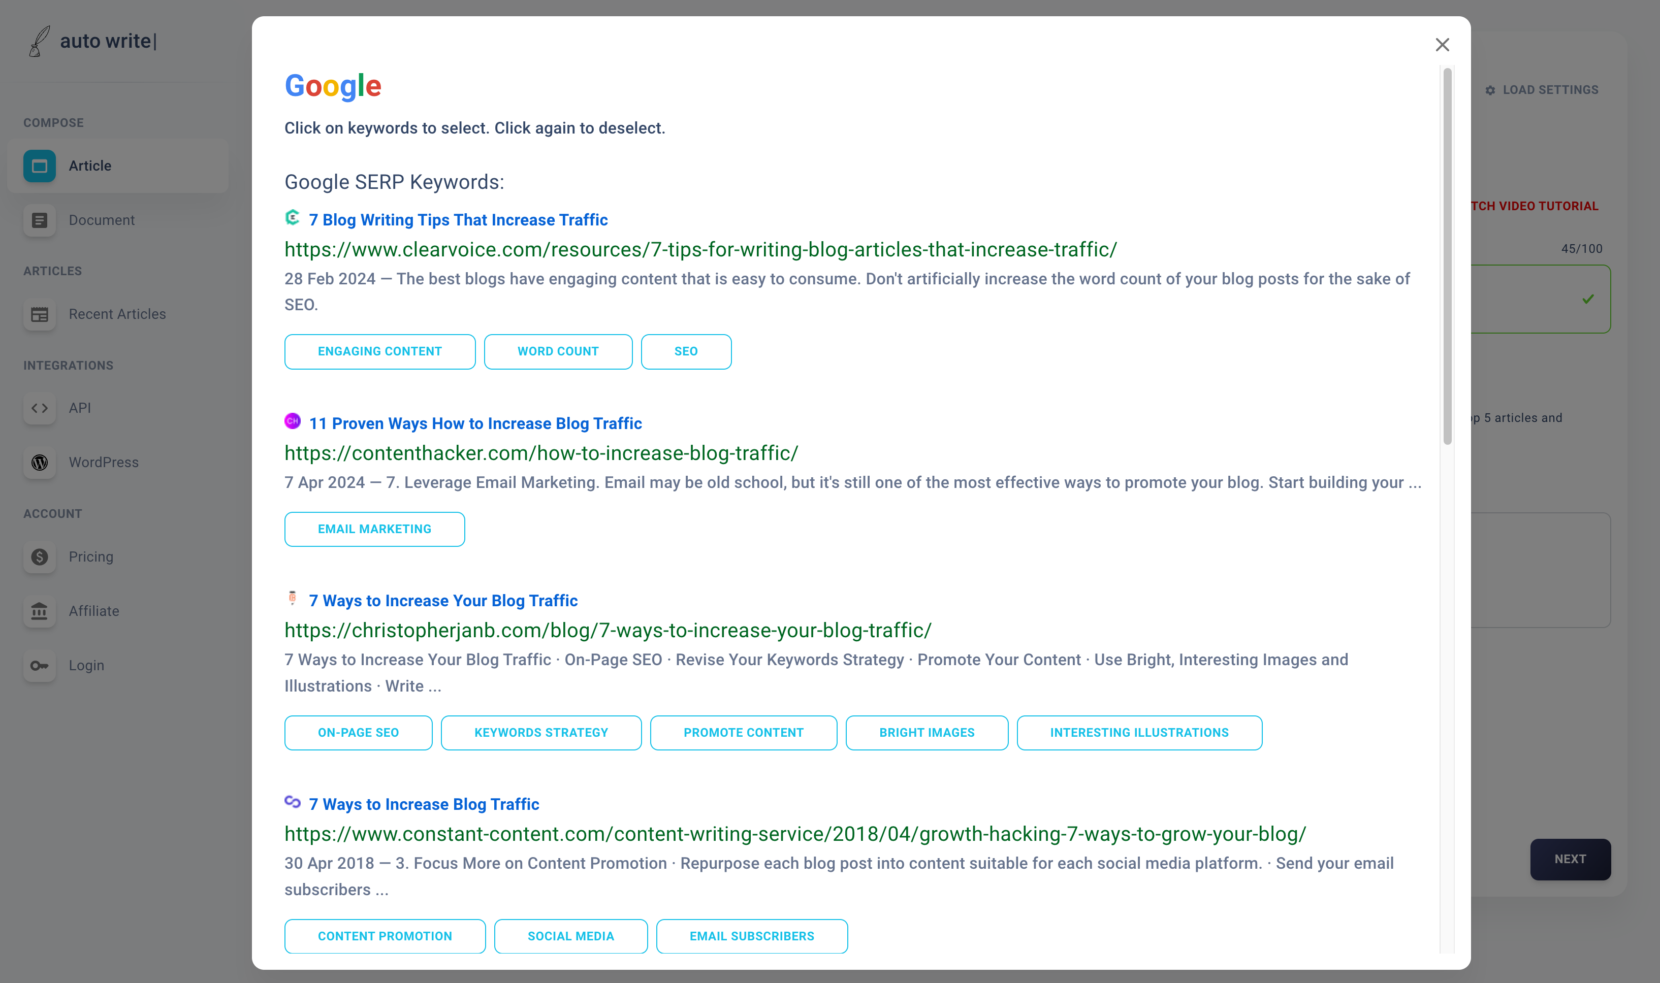
Task: Click the '7 Apr 2024' result snippet
Action: click(x=853, y=483)
